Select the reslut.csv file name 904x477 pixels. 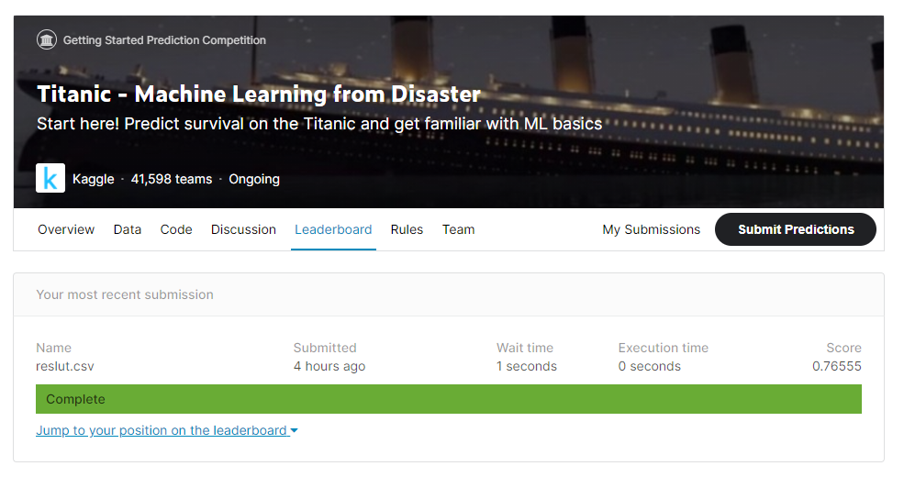pos(64,366)
